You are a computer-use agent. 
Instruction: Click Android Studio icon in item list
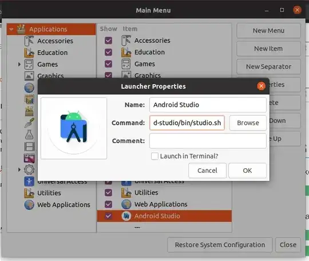[126, 216]
